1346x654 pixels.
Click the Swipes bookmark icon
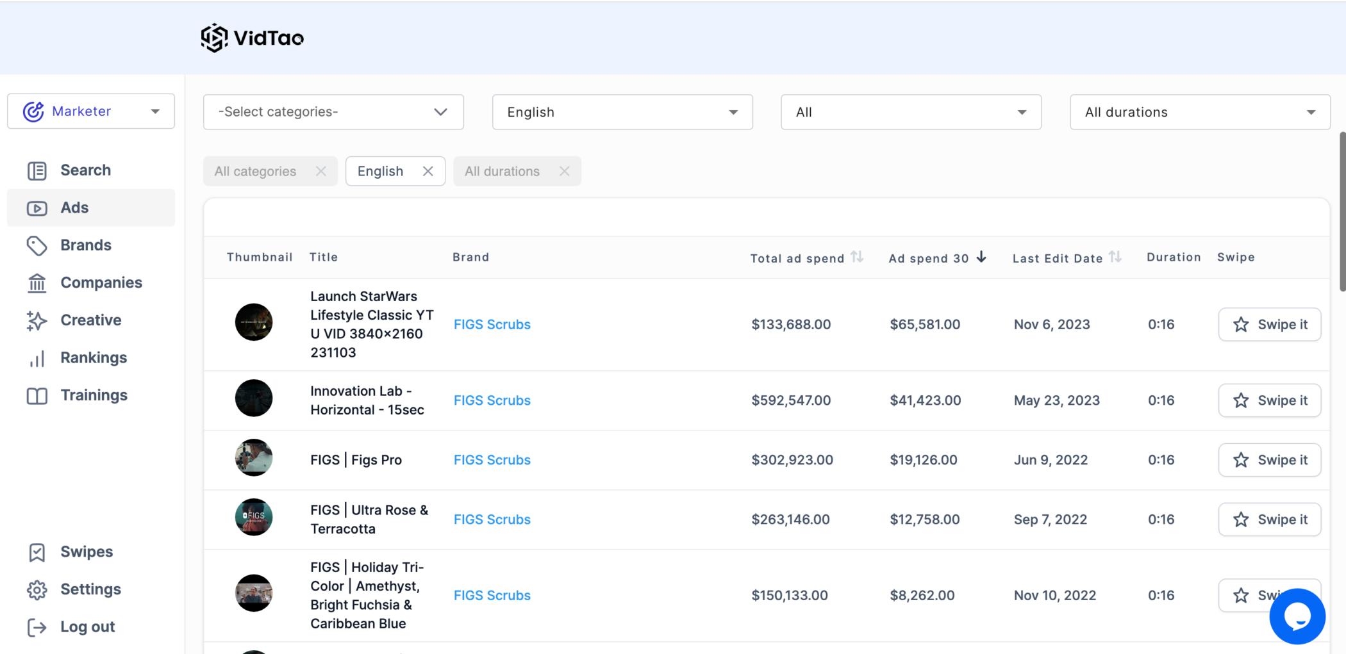(x=37, y=552)
